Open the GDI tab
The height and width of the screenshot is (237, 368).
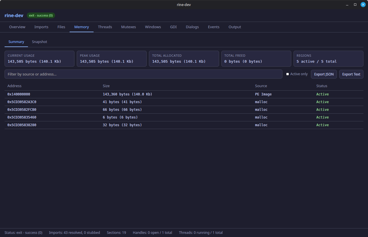click(173, 27)
